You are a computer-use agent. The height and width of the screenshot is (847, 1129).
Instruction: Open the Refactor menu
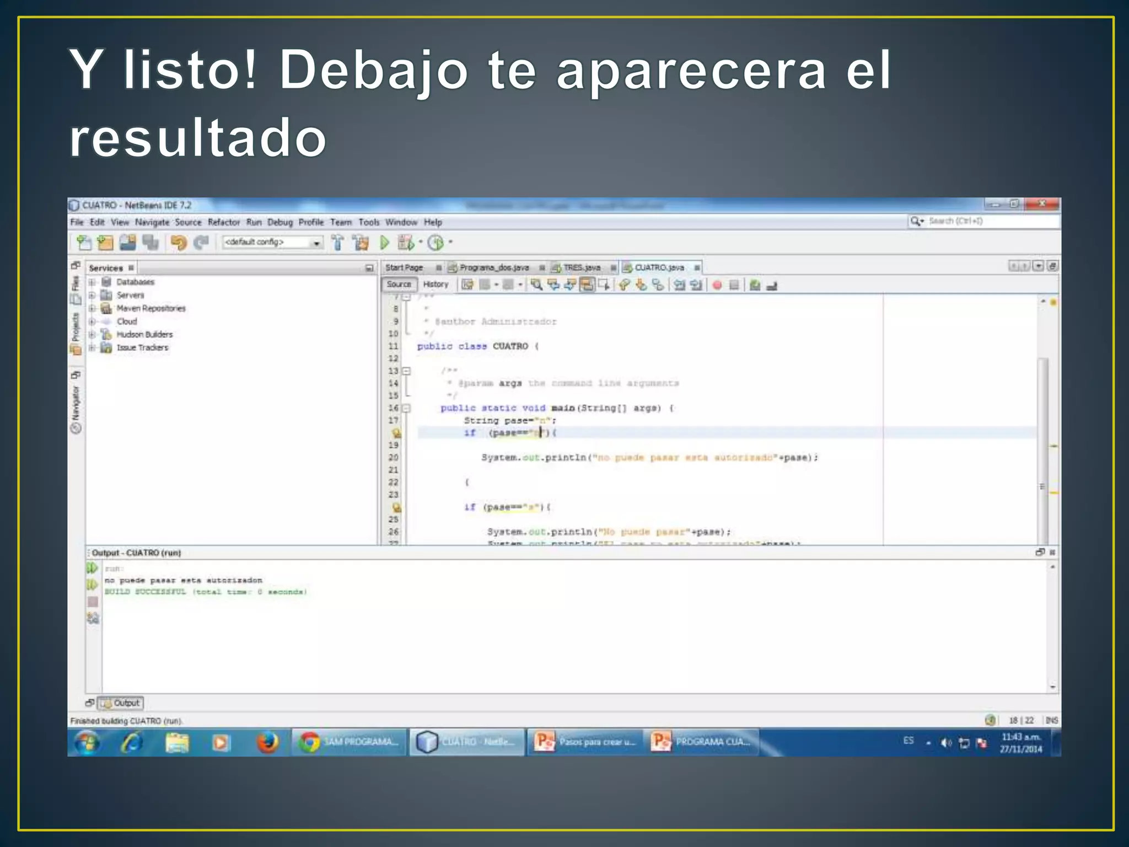pos(224,222)
